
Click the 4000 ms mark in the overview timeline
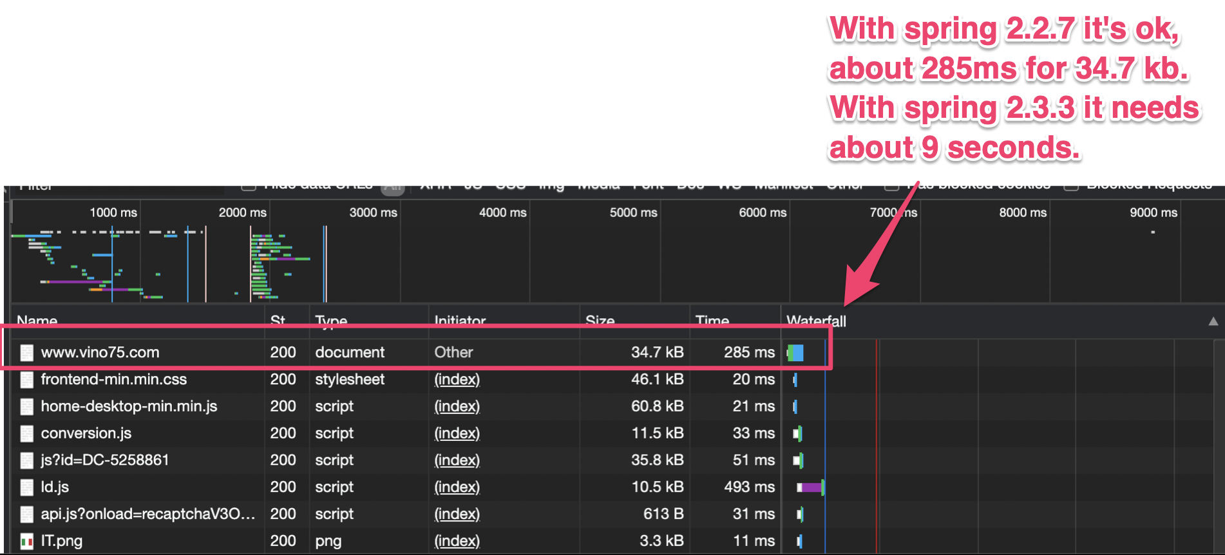(x=502, y=212)
